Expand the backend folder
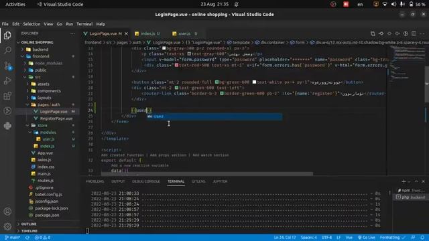The height and width of the screenshot is (241, 429). 40,50
